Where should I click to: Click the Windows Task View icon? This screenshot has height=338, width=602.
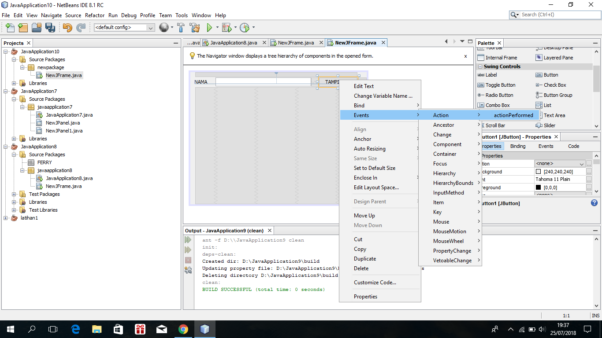(53, 329)
